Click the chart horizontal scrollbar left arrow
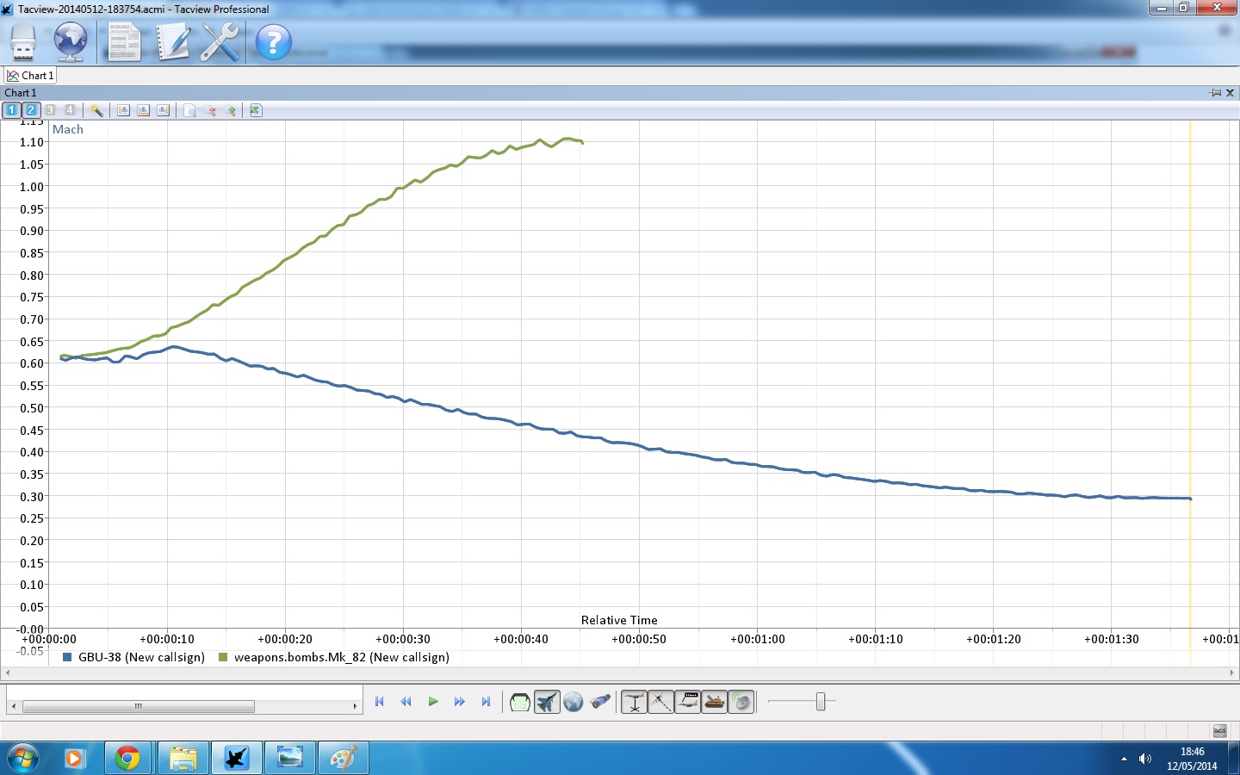 (x=7, y=673)
